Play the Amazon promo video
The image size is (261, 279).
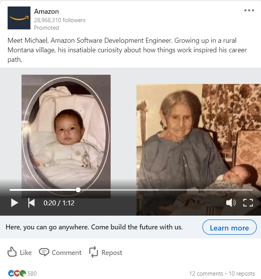(x=14, y=203)
